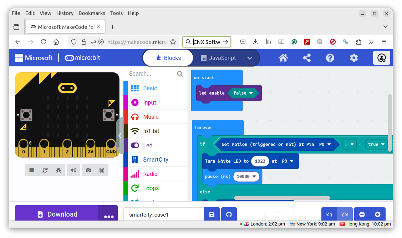Click the micro:bit logo link

82,58
